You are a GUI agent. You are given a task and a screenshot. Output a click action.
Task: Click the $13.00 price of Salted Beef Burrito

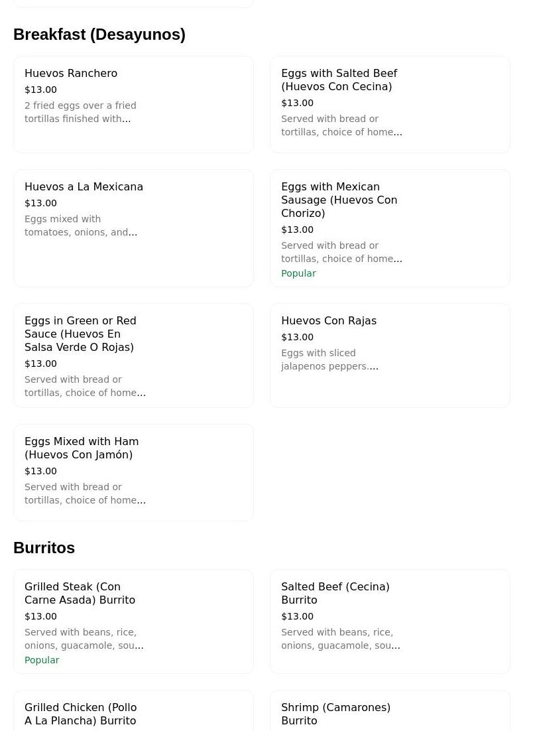[297, 616]
